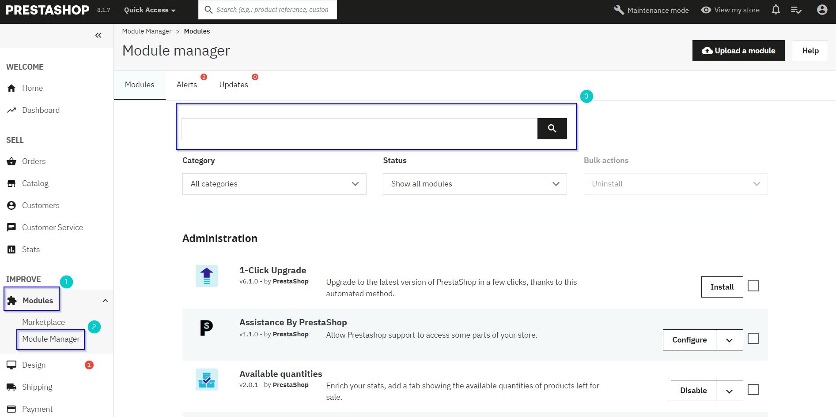836x417 pixels.
Task: Click the Payment credit-card icon
Action: click(11, 409)
